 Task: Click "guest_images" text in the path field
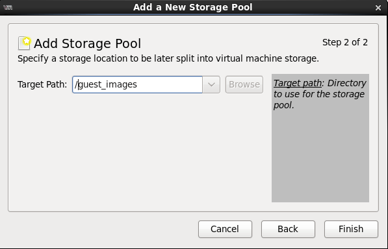[x=108, y=85]
